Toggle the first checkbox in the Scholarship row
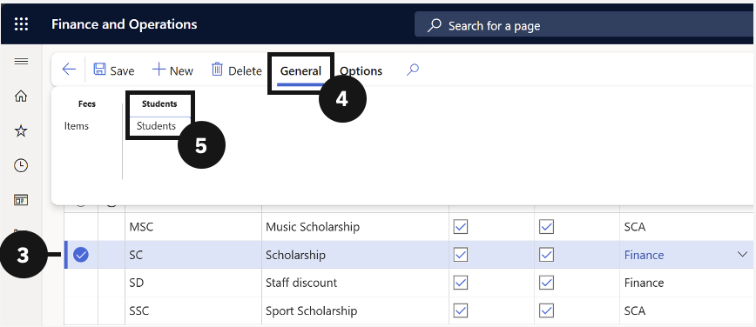Viewport: 756px width, 327px height. (x=461, y=255)
